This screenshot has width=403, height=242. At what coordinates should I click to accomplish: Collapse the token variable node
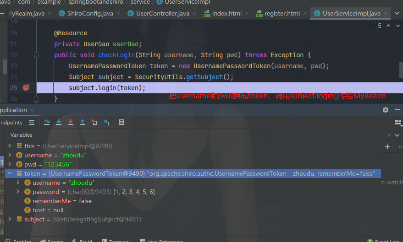tap(10, 173)
